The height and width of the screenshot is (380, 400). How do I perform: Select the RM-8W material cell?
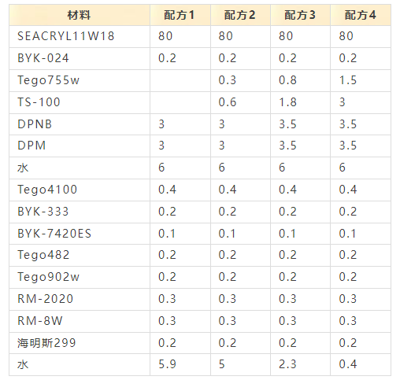[x=80, y=322]
